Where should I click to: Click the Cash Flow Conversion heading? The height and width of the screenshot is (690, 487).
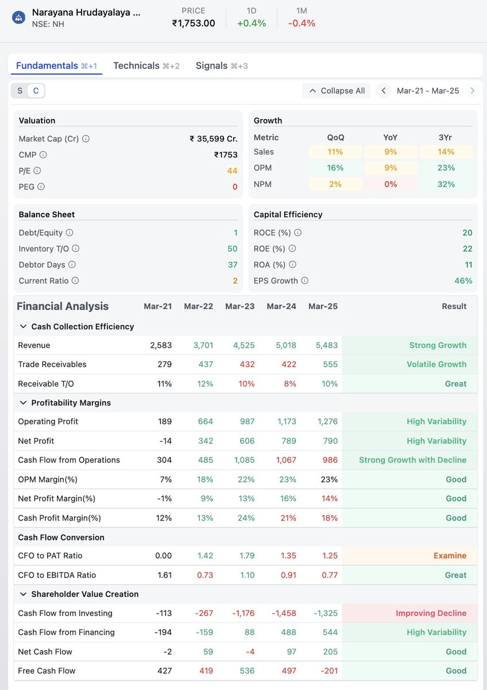(61, 538)
